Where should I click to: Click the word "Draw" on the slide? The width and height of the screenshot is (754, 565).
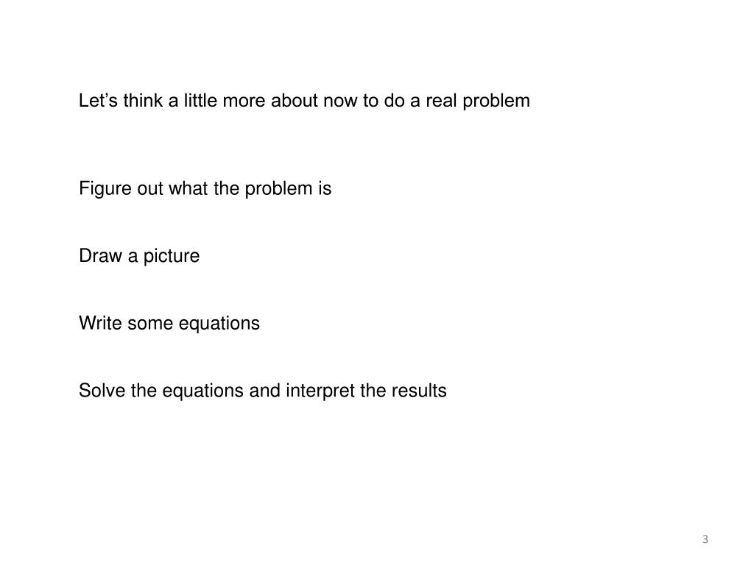coord(100,256)
